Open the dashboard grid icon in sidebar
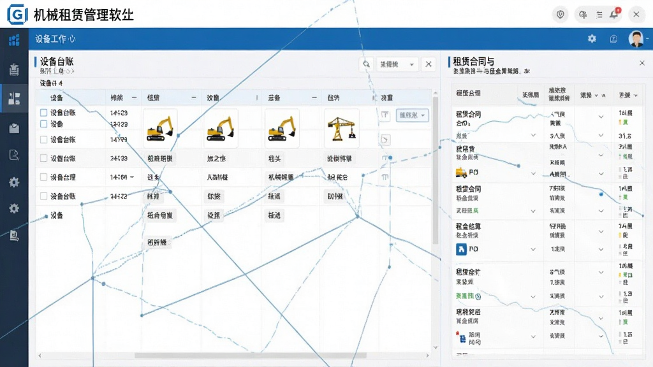The width and height of the screenshot is (653, 367). [x=14, y=40]
